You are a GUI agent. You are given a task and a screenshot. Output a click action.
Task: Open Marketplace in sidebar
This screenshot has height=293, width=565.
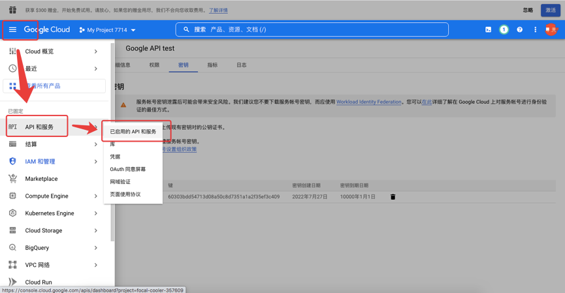[x=41, y=179]
